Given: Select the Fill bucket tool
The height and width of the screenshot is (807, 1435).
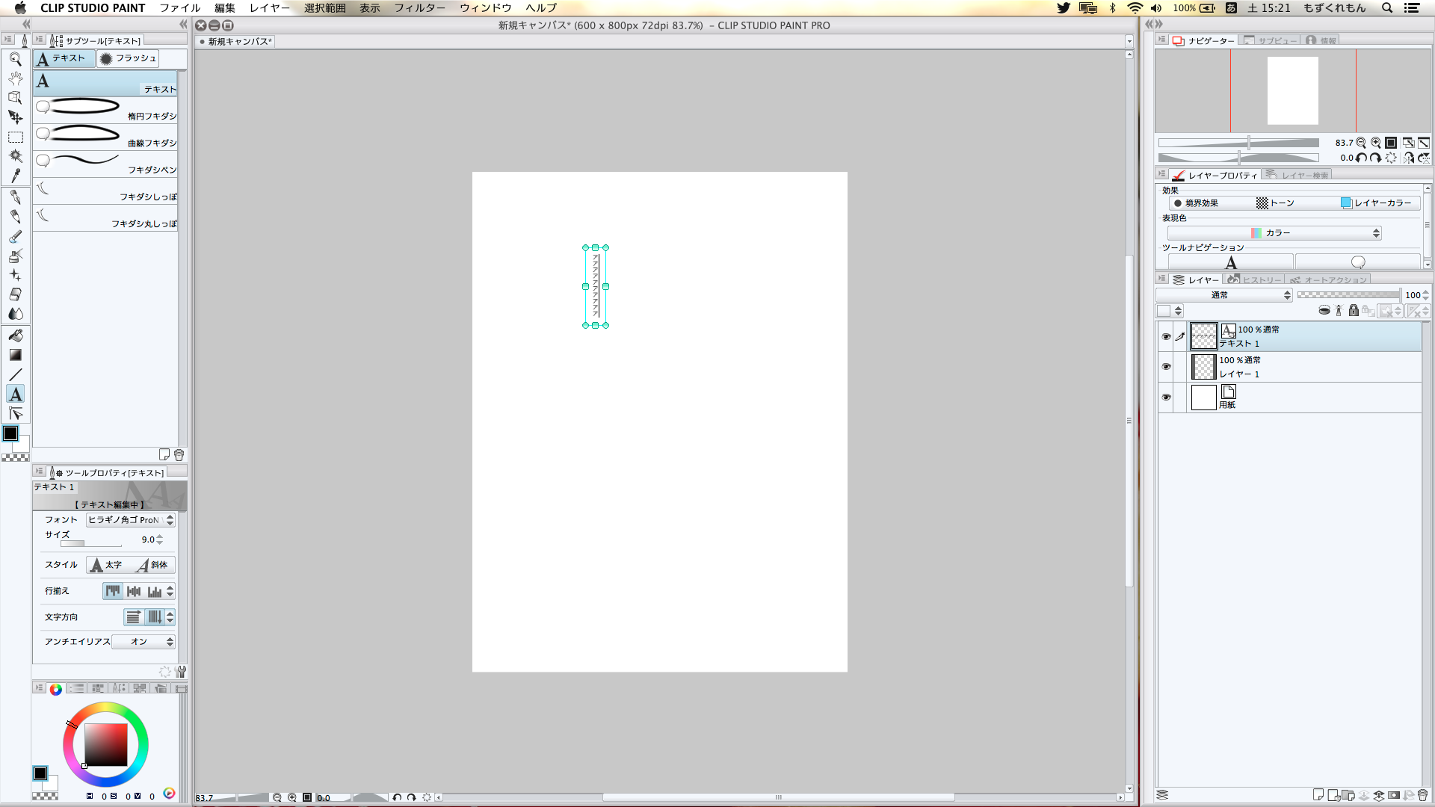Looking at the screenshot, I should click(x=15, y=336).
